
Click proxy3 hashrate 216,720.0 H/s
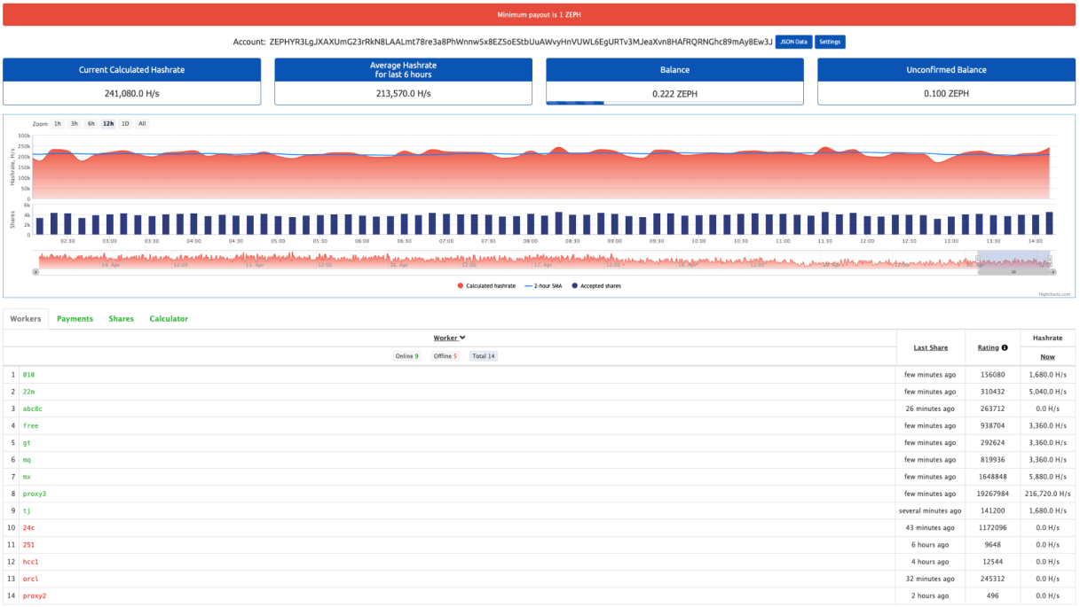pyautogui.click(x=1048, y=494)
